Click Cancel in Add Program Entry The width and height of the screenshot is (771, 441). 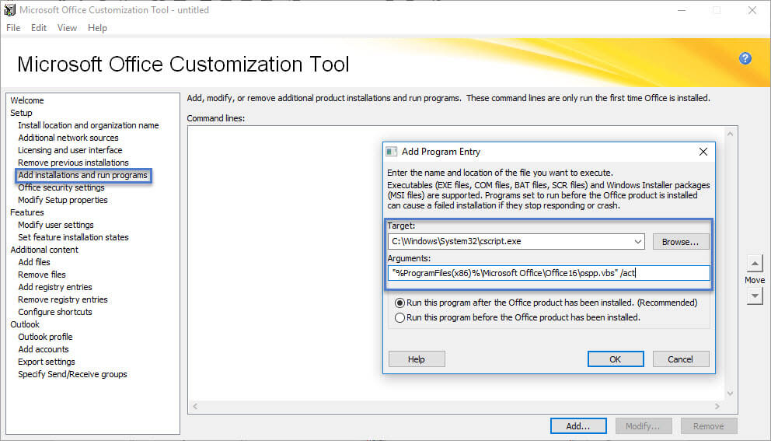tap(681, 359)
